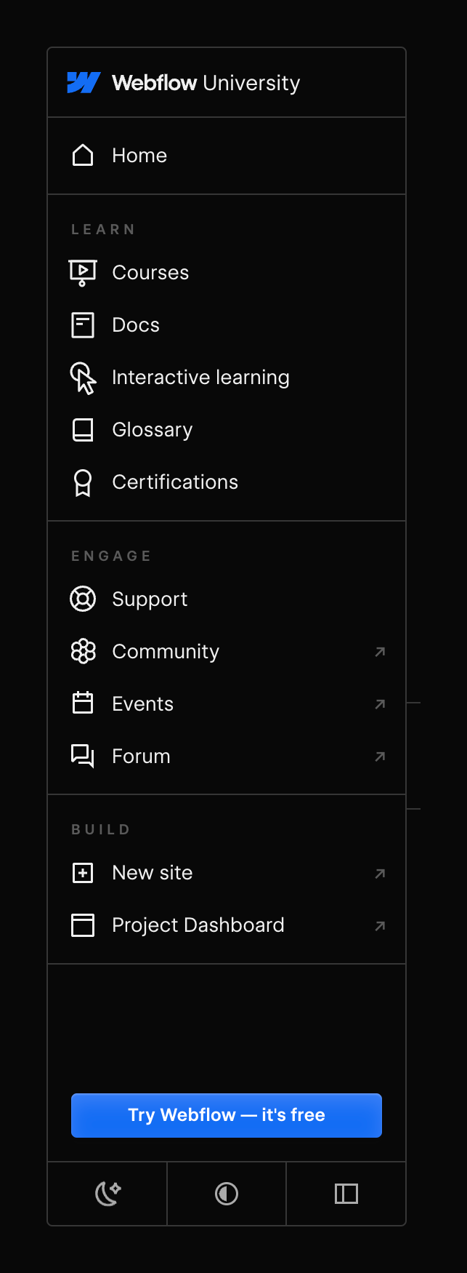Click the Webflow logo mark
Screen dimensions: 467x1273
[84, 82]
